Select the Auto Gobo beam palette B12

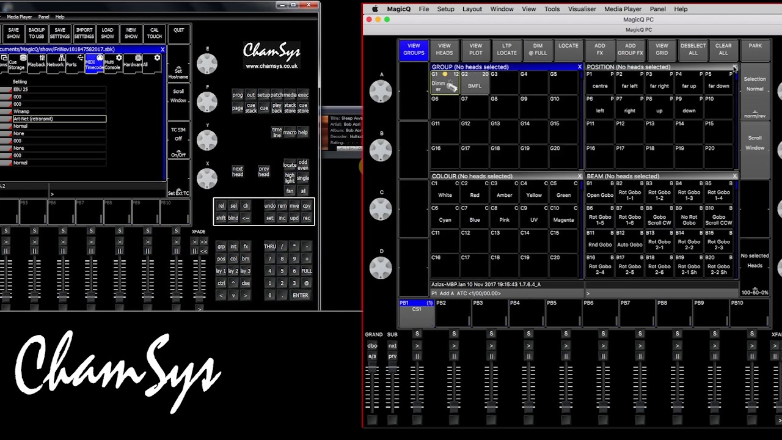[630, 241]
